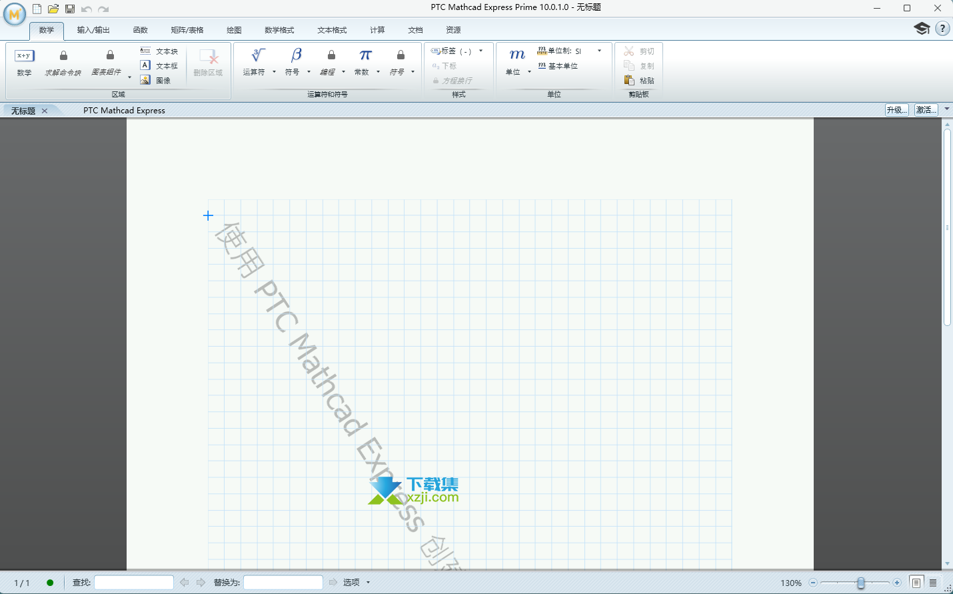Expand the 常数 dropdown arrow
Image resolution: width=953 pixels, height=594 pixels.
coord(378,72)
